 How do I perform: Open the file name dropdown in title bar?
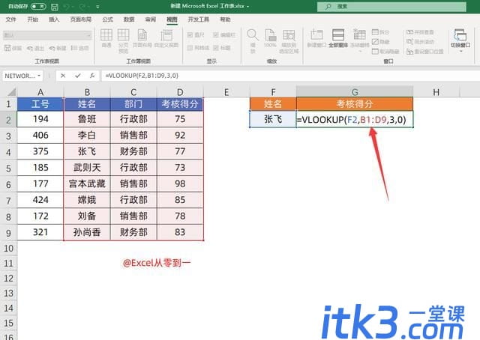tap(247, 7)
